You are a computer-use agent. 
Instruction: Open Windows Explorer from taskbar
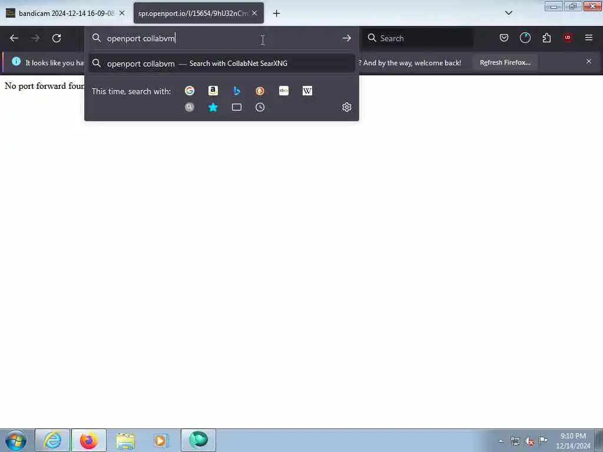(125, 440)
